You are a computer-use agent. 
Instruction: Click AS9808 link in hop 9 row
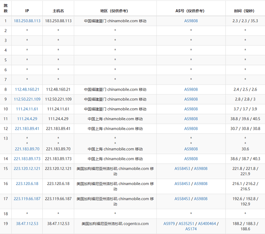(191, 99)
